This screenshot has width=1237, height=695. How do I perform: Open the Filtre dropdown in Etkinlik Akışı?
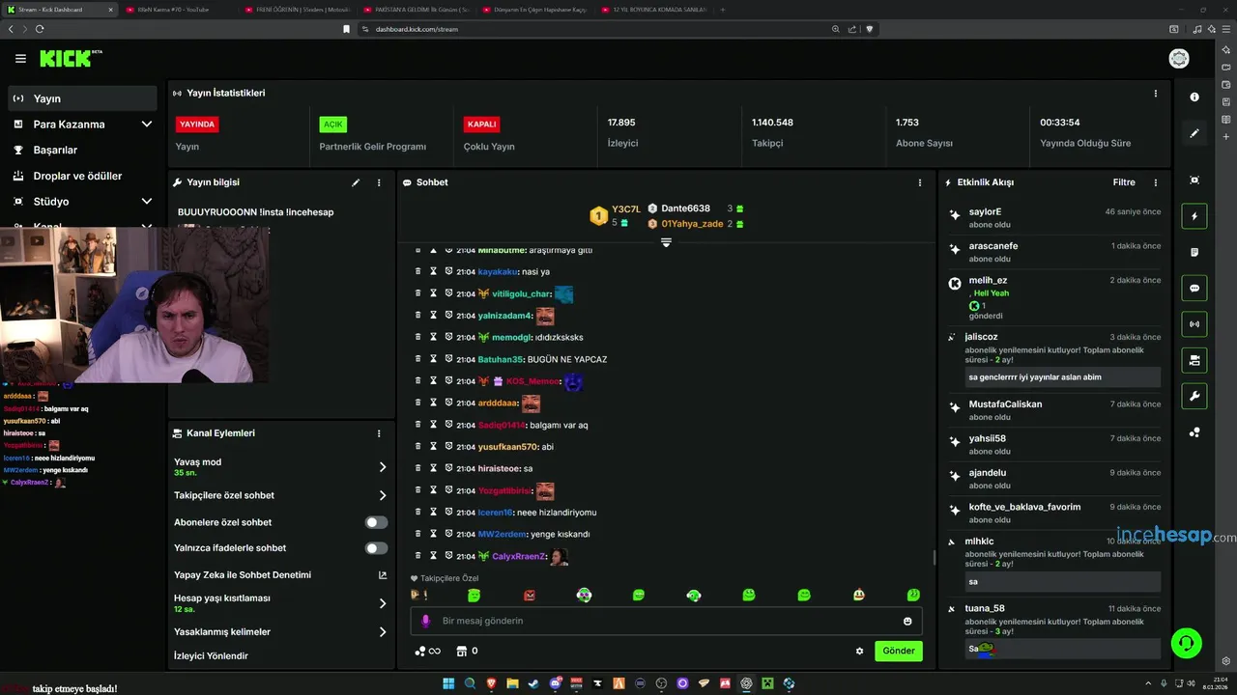(x=1124, y=182)
